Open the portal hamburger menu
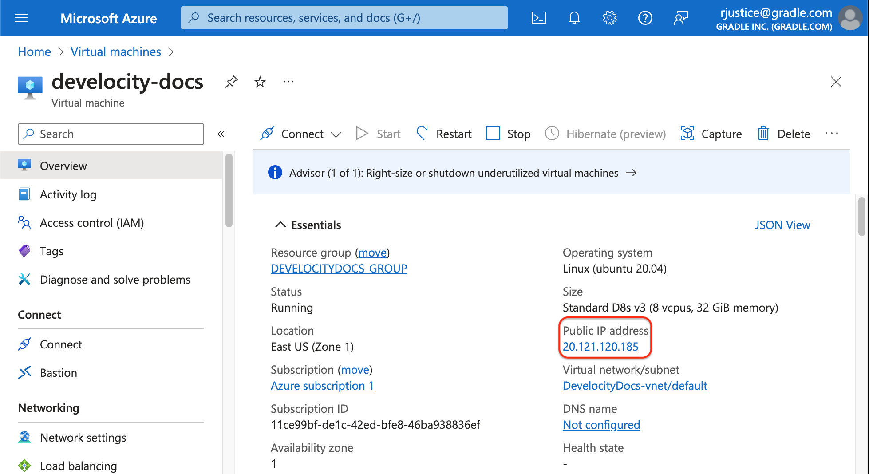869x474 pixels. 21,18
